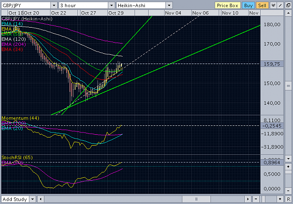293x204 pixels.
Task: Click the Oct 27 date header
Action: tap(89, 13)
